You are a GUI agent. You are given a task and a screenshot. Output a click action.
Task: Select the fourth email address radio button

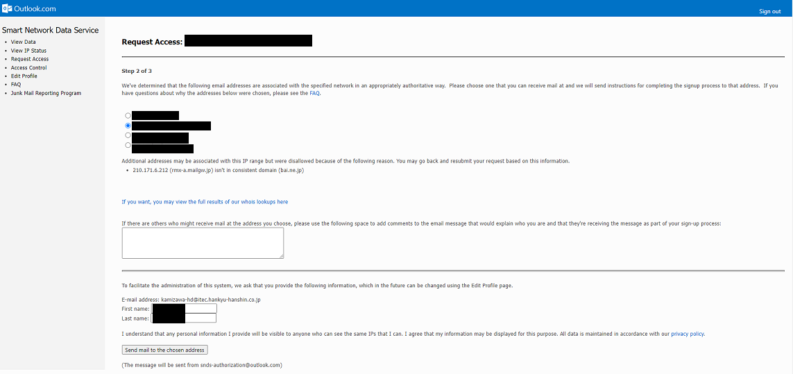click(x=128, y=145)
